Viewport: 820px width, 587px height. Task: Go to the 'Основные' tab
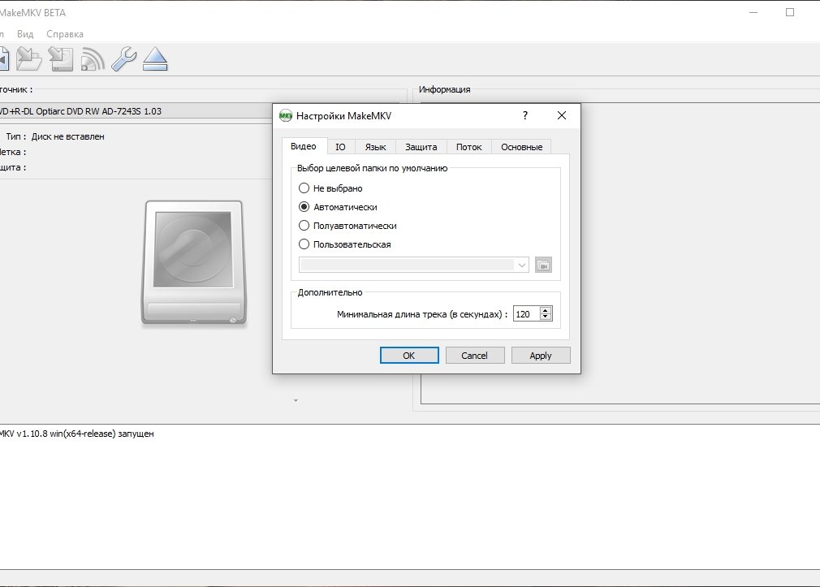click(521, 147)
